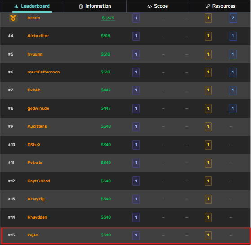
Task: Click godwinudo's yellow 1 badge
Action: [x=208, y=108]
